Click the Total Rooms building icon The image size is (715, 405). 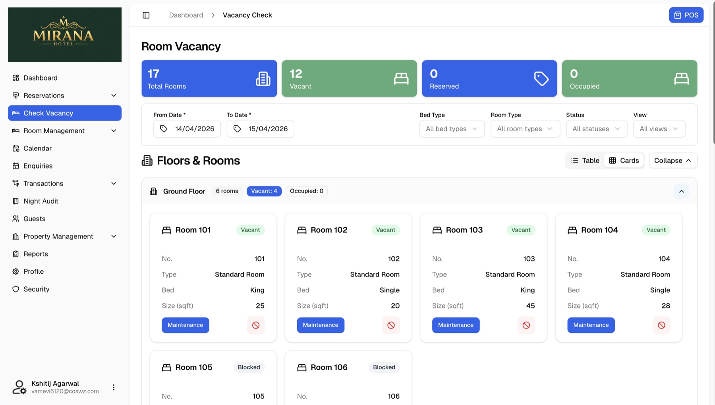pyautogui.click(x=263, y=79)
